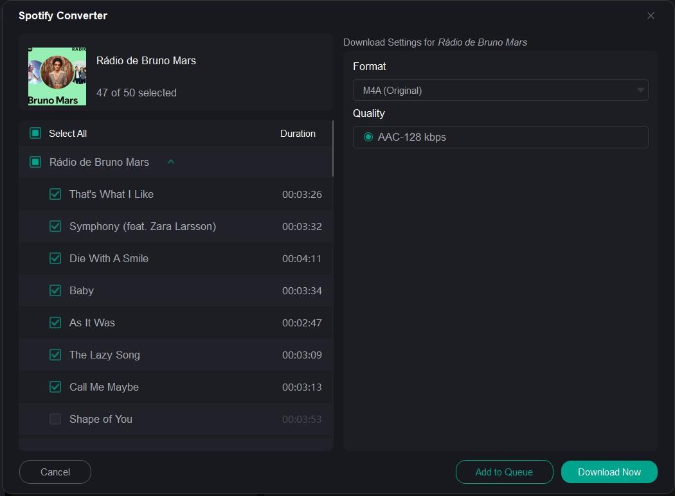Click duration 00:03:13

point(301,387)
